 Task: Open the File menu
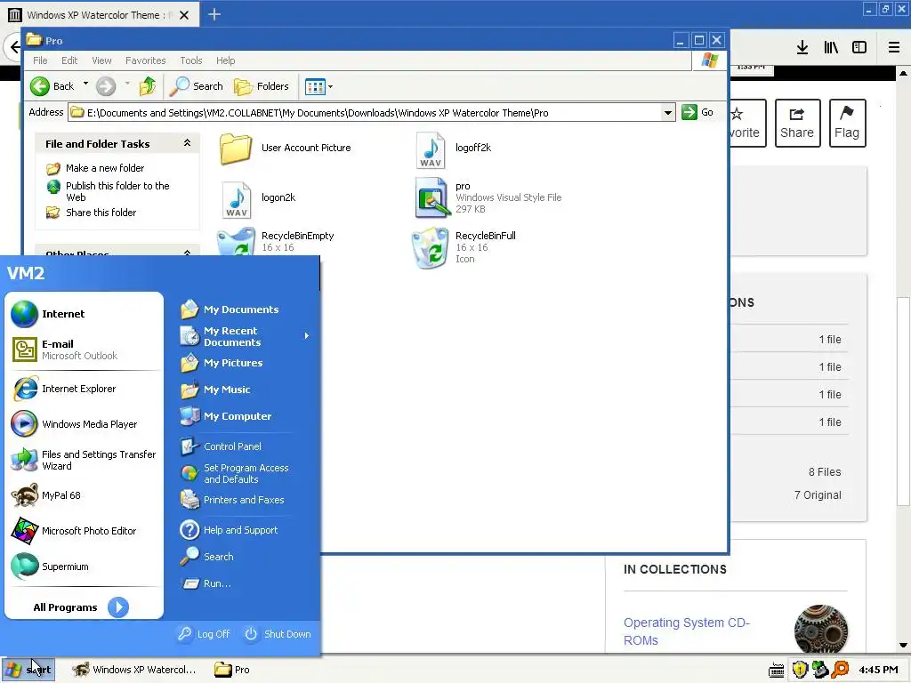(x=40, y=60)
